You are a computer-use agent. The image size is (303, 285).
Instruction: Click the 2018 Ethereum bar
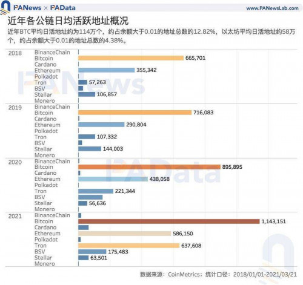[x=107, y=70]
